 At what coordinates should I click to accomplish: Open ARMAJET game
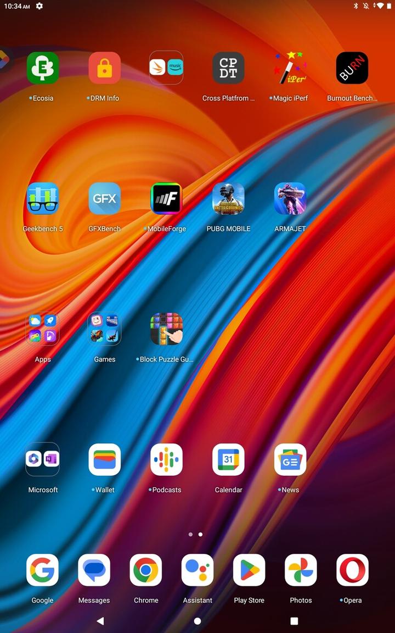(290, 198)
